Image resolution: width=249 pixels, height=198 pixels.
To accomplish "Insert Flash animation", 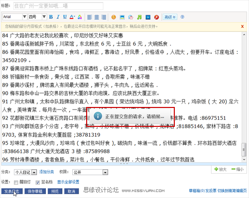I will [156, 17].
